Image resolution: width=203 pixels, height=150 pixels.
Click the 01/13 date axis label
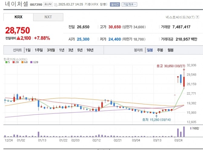[42, 140]
